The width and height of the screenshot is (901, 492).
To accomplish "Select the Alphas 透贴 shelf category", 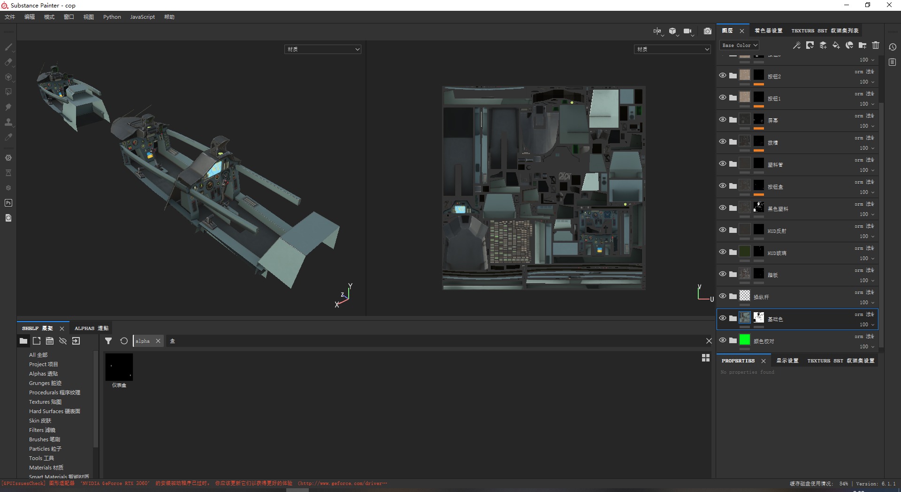I will (x=43, y=374).
